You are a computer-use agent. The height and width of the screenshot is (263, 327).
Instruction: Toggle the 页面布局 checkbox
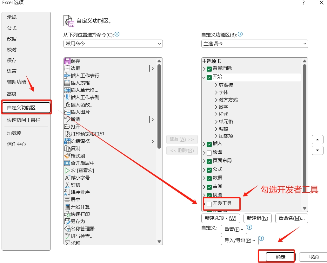pyautogui.click(x=209, y=162)
